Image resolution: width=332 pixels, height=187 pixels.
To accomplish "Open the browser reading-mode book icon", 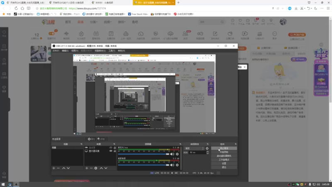I will click(x=29, y=8).
